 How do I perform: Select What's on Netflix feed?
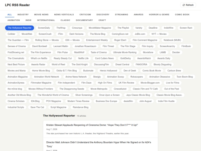point(39,59)
